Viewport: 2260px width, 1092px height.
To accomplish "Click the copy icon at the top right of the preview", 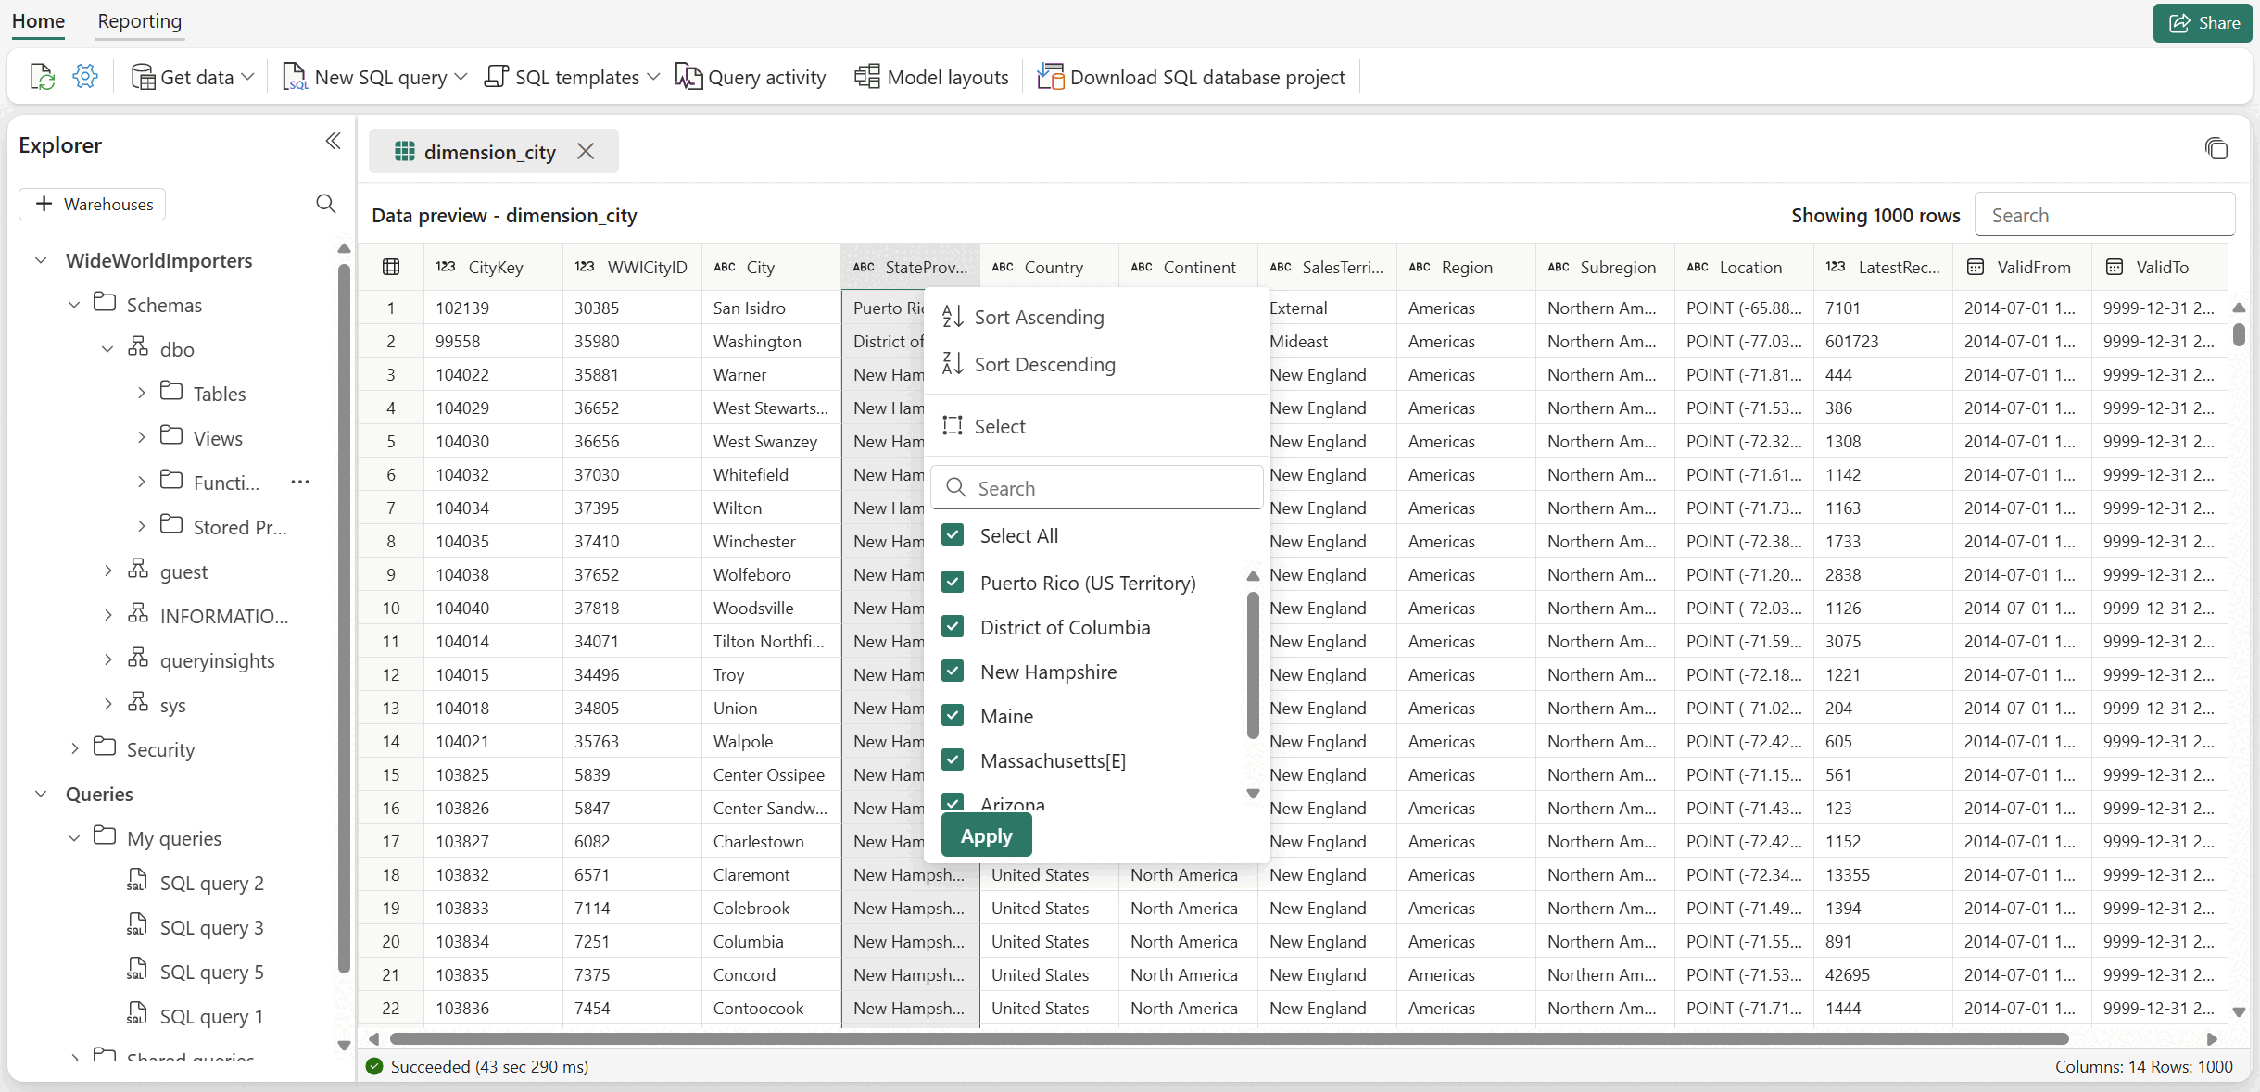I will tap(2216, 149).
